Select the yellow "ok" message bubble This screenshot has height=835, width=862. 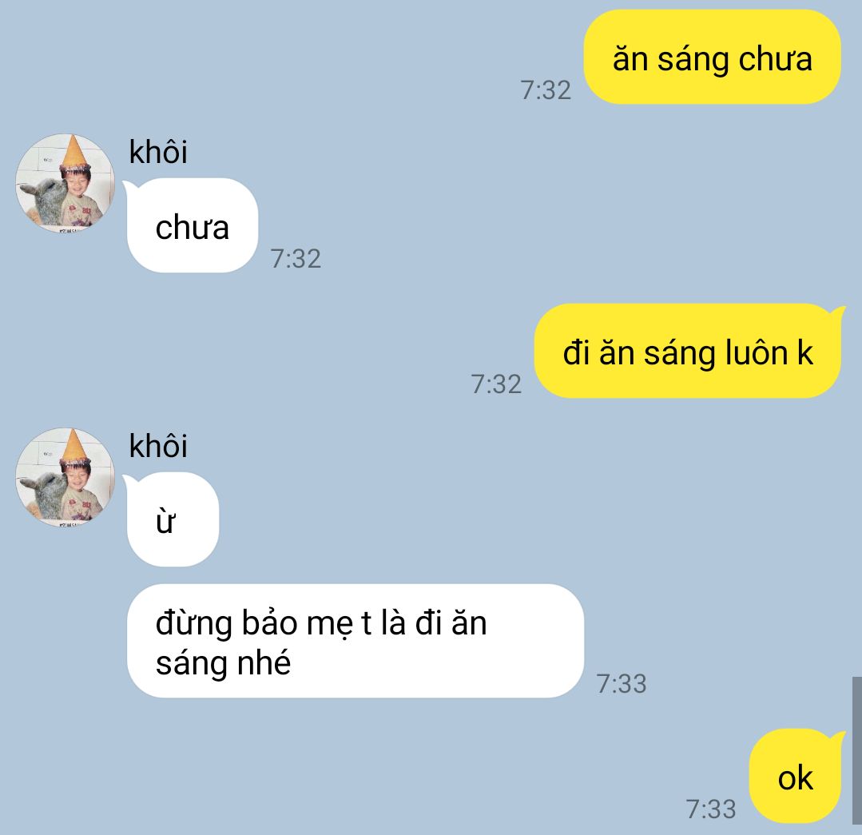(796, 776)
